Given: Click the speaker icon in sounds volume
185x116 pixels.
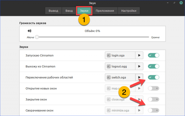Looking at the screenshot, I should pos(29,31).
